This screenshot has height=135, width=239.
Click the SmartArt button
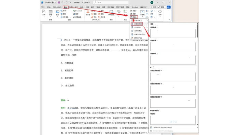[78, 11]
